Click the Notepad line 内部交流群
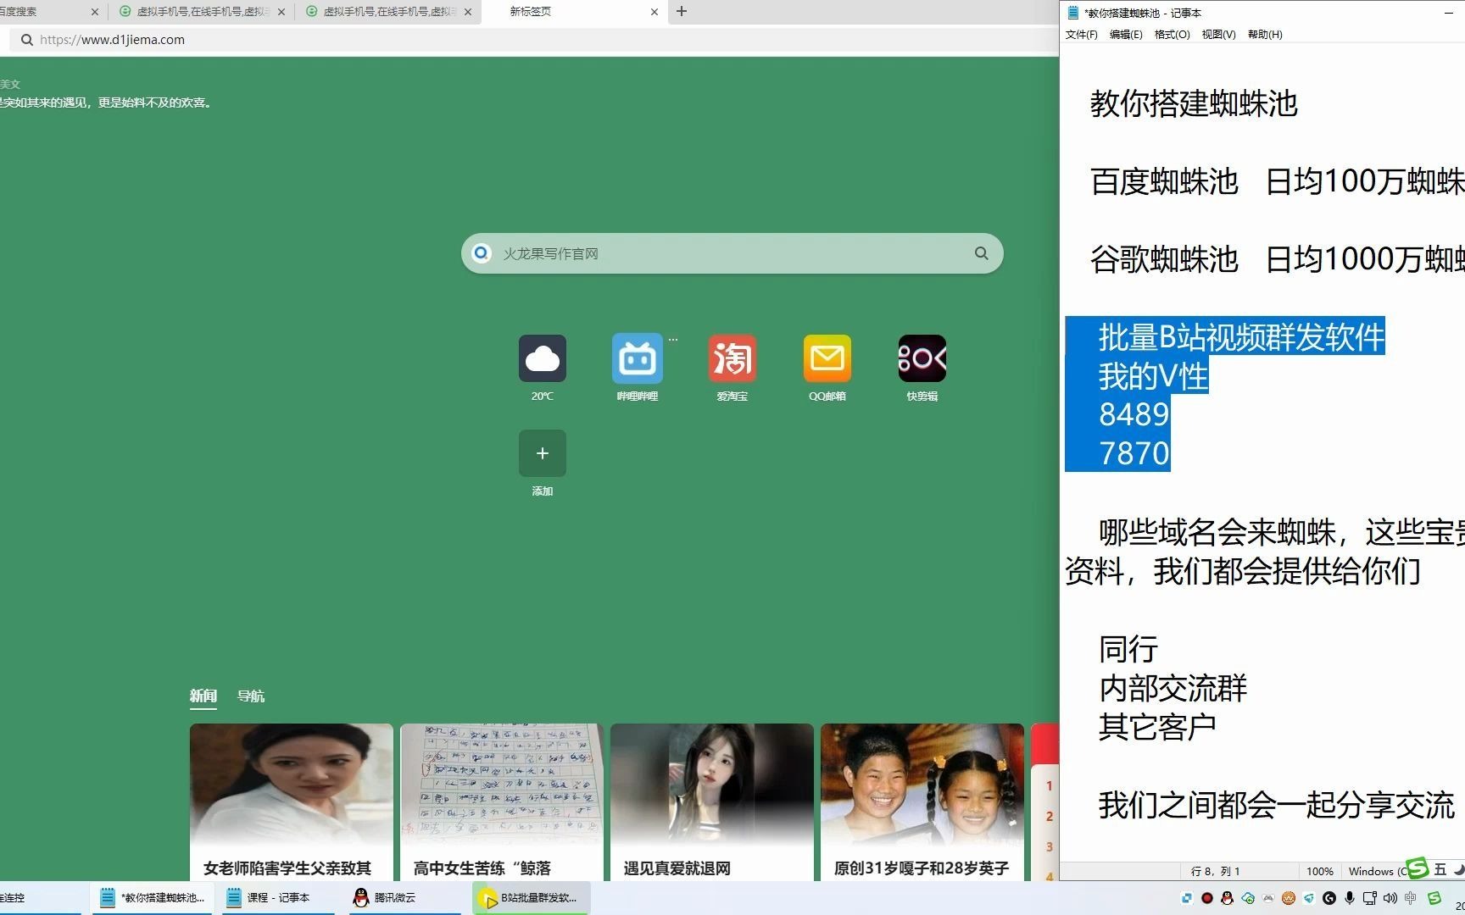The width and height of the screenshot is (1465, 915). [1173, 688]
